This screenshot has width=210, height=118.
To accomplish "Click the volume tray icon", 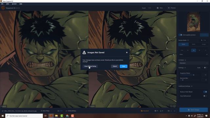I will [192, 116].
